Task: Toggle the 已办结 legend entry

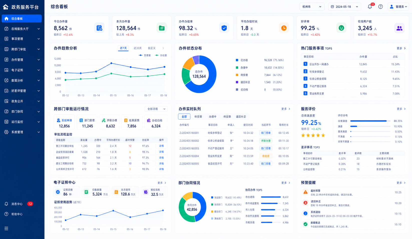Action: pyautogui.click(x=242, y=60)
